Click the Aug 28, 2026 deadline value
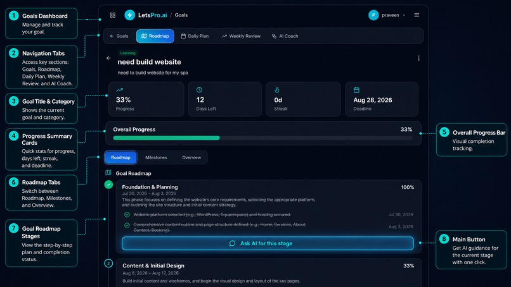 coord(373,100)
